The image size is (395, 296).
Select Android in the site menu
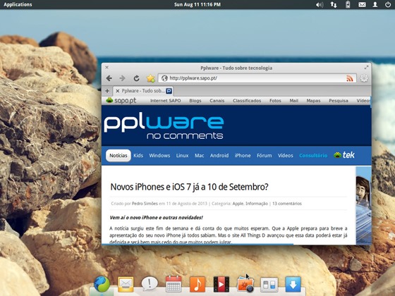click(x=219, y=156)
